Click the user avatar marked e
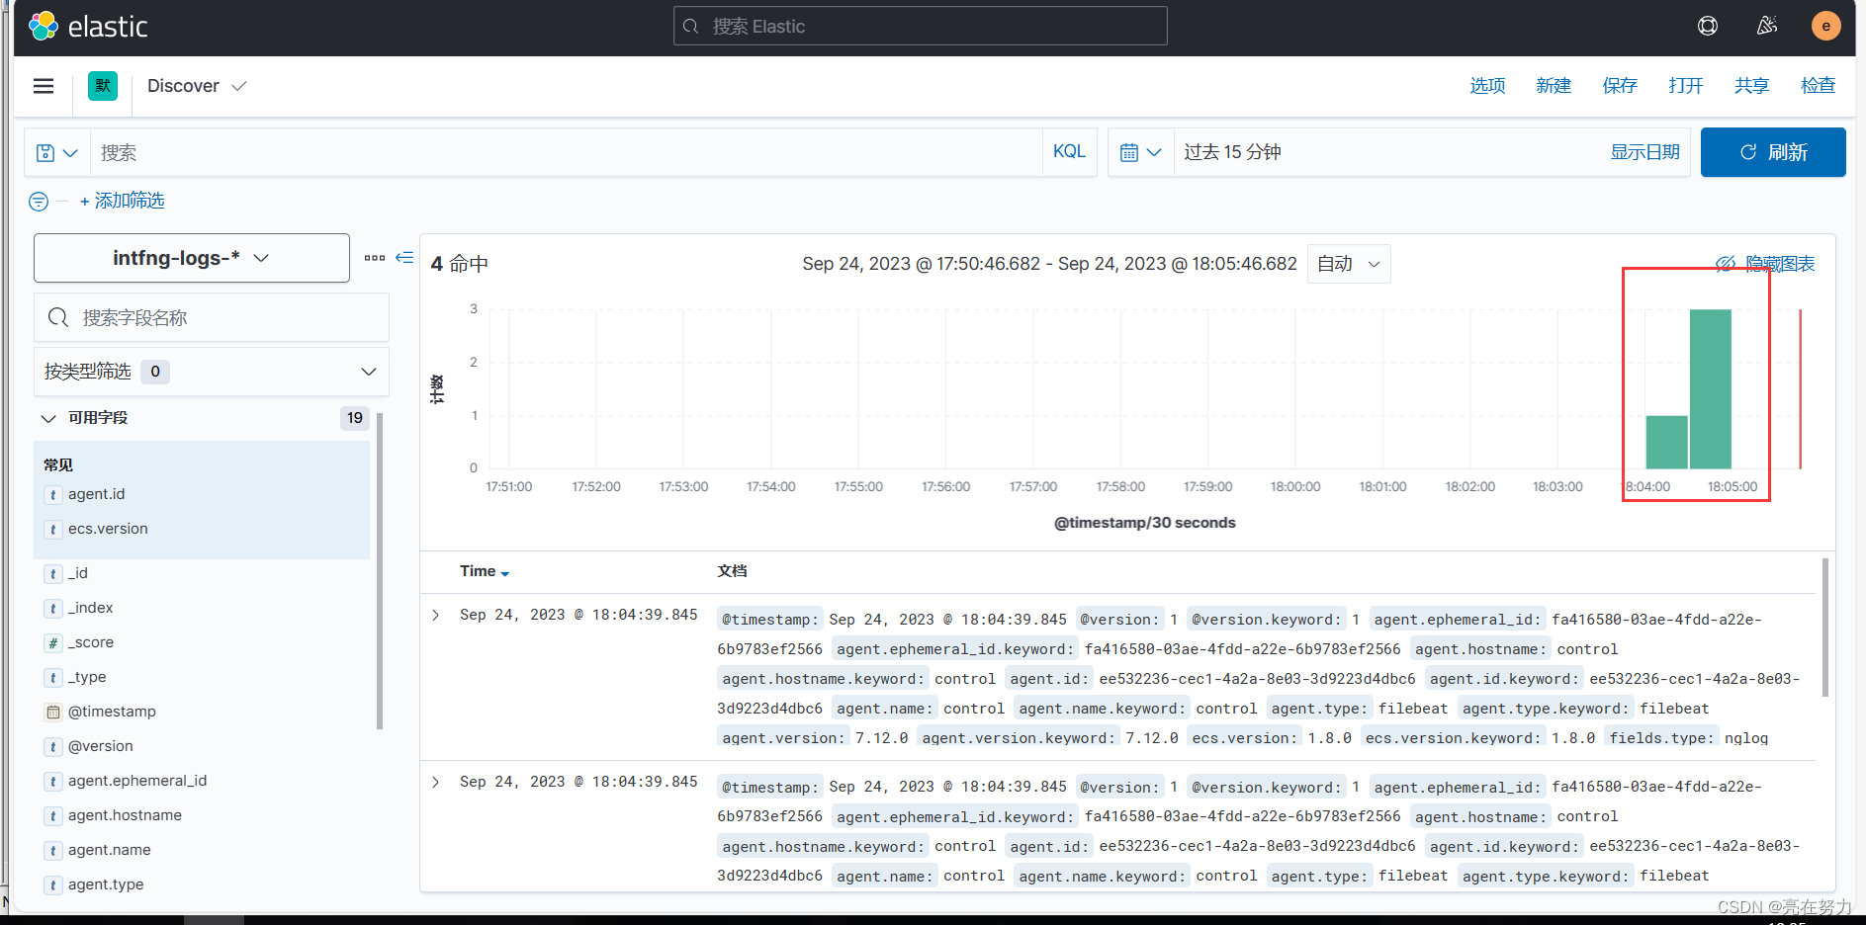Image resolution: width=1866 pixels, height=925 pixels. [x=1826, y=26]
